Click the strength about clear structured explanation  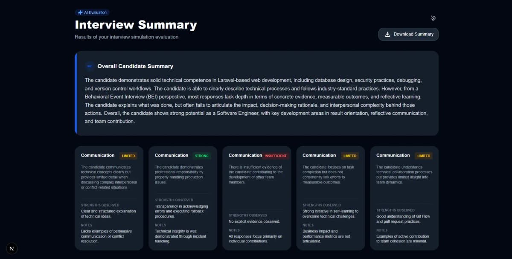point(108,213)
